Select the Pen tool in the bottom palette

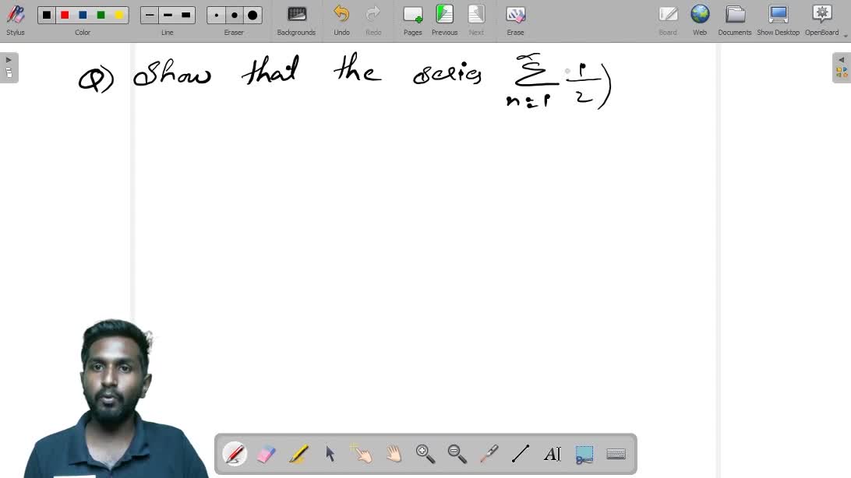tap(235, 454)
